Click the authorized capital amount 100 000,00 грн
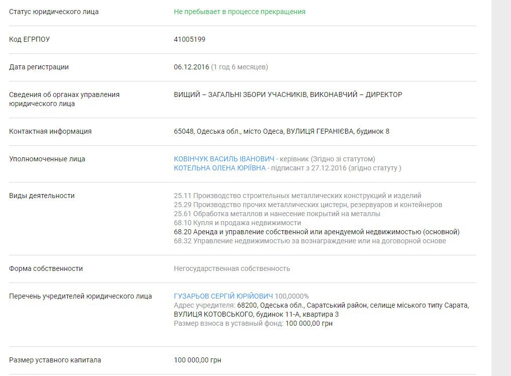 pyautogui.click(x=197, y=360)
